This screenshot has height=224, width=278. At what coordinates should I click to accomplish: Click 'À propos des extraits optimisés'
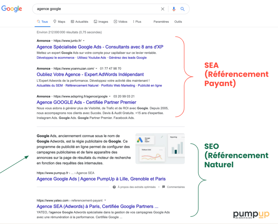click(137, 187)
